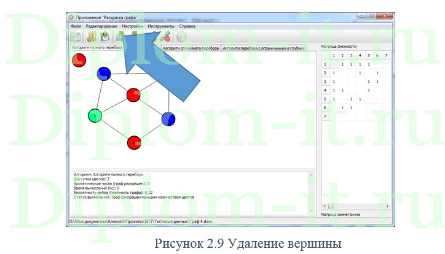Open the Настройки menu
This screenshot has width=445, height=254.
pos(133,26)
